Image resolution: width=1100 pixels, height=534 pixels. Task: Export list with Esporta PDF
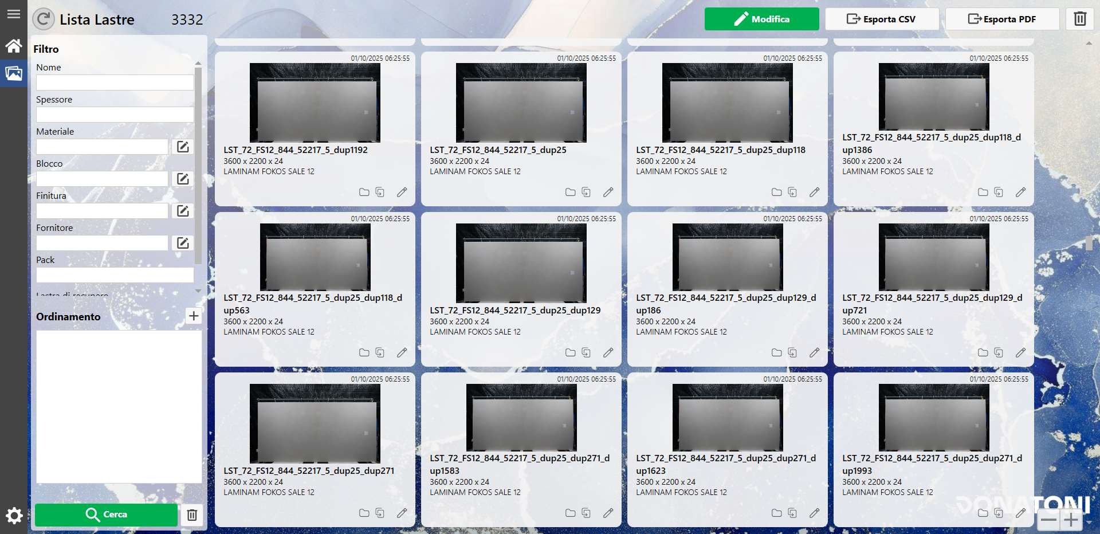pos(1002,19)
